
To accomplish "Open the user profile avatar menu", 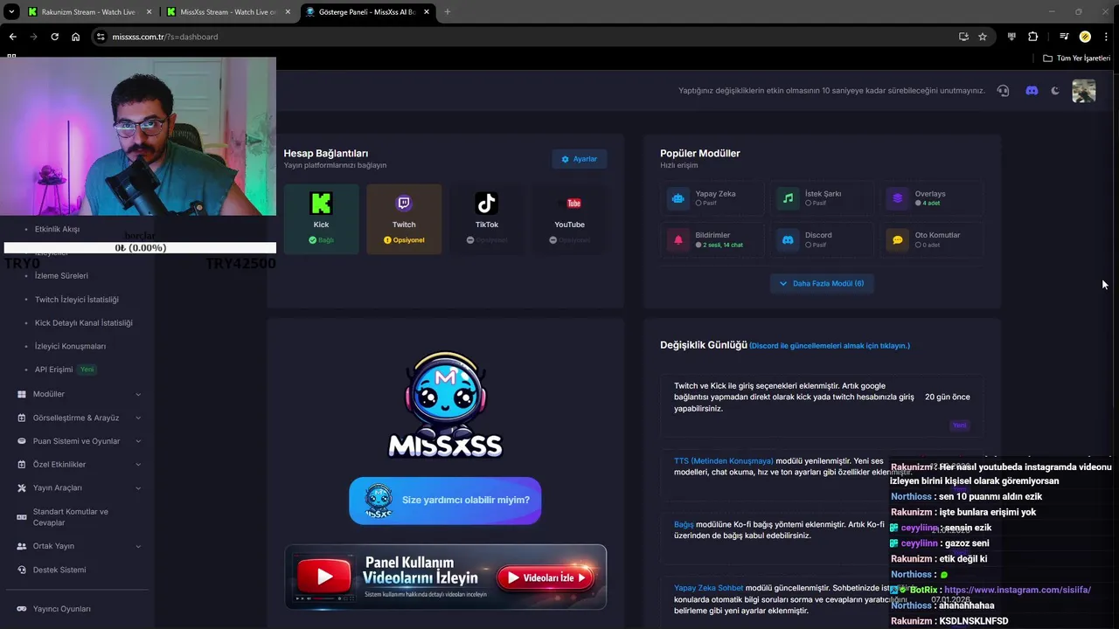I will (x=1084, y=91).
